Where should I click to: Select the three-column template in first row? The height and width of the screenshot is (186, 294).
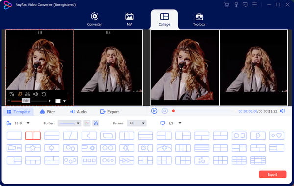point(127,136)
